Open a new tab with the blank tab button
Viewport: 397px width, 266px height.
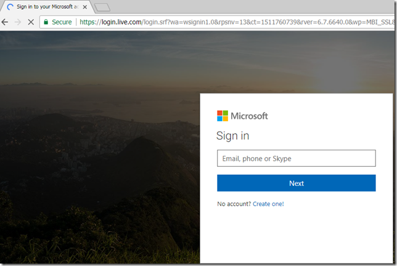102,7
